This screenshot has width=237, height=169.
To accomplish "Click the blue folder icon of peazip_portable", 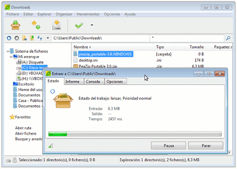I will 75,54.
